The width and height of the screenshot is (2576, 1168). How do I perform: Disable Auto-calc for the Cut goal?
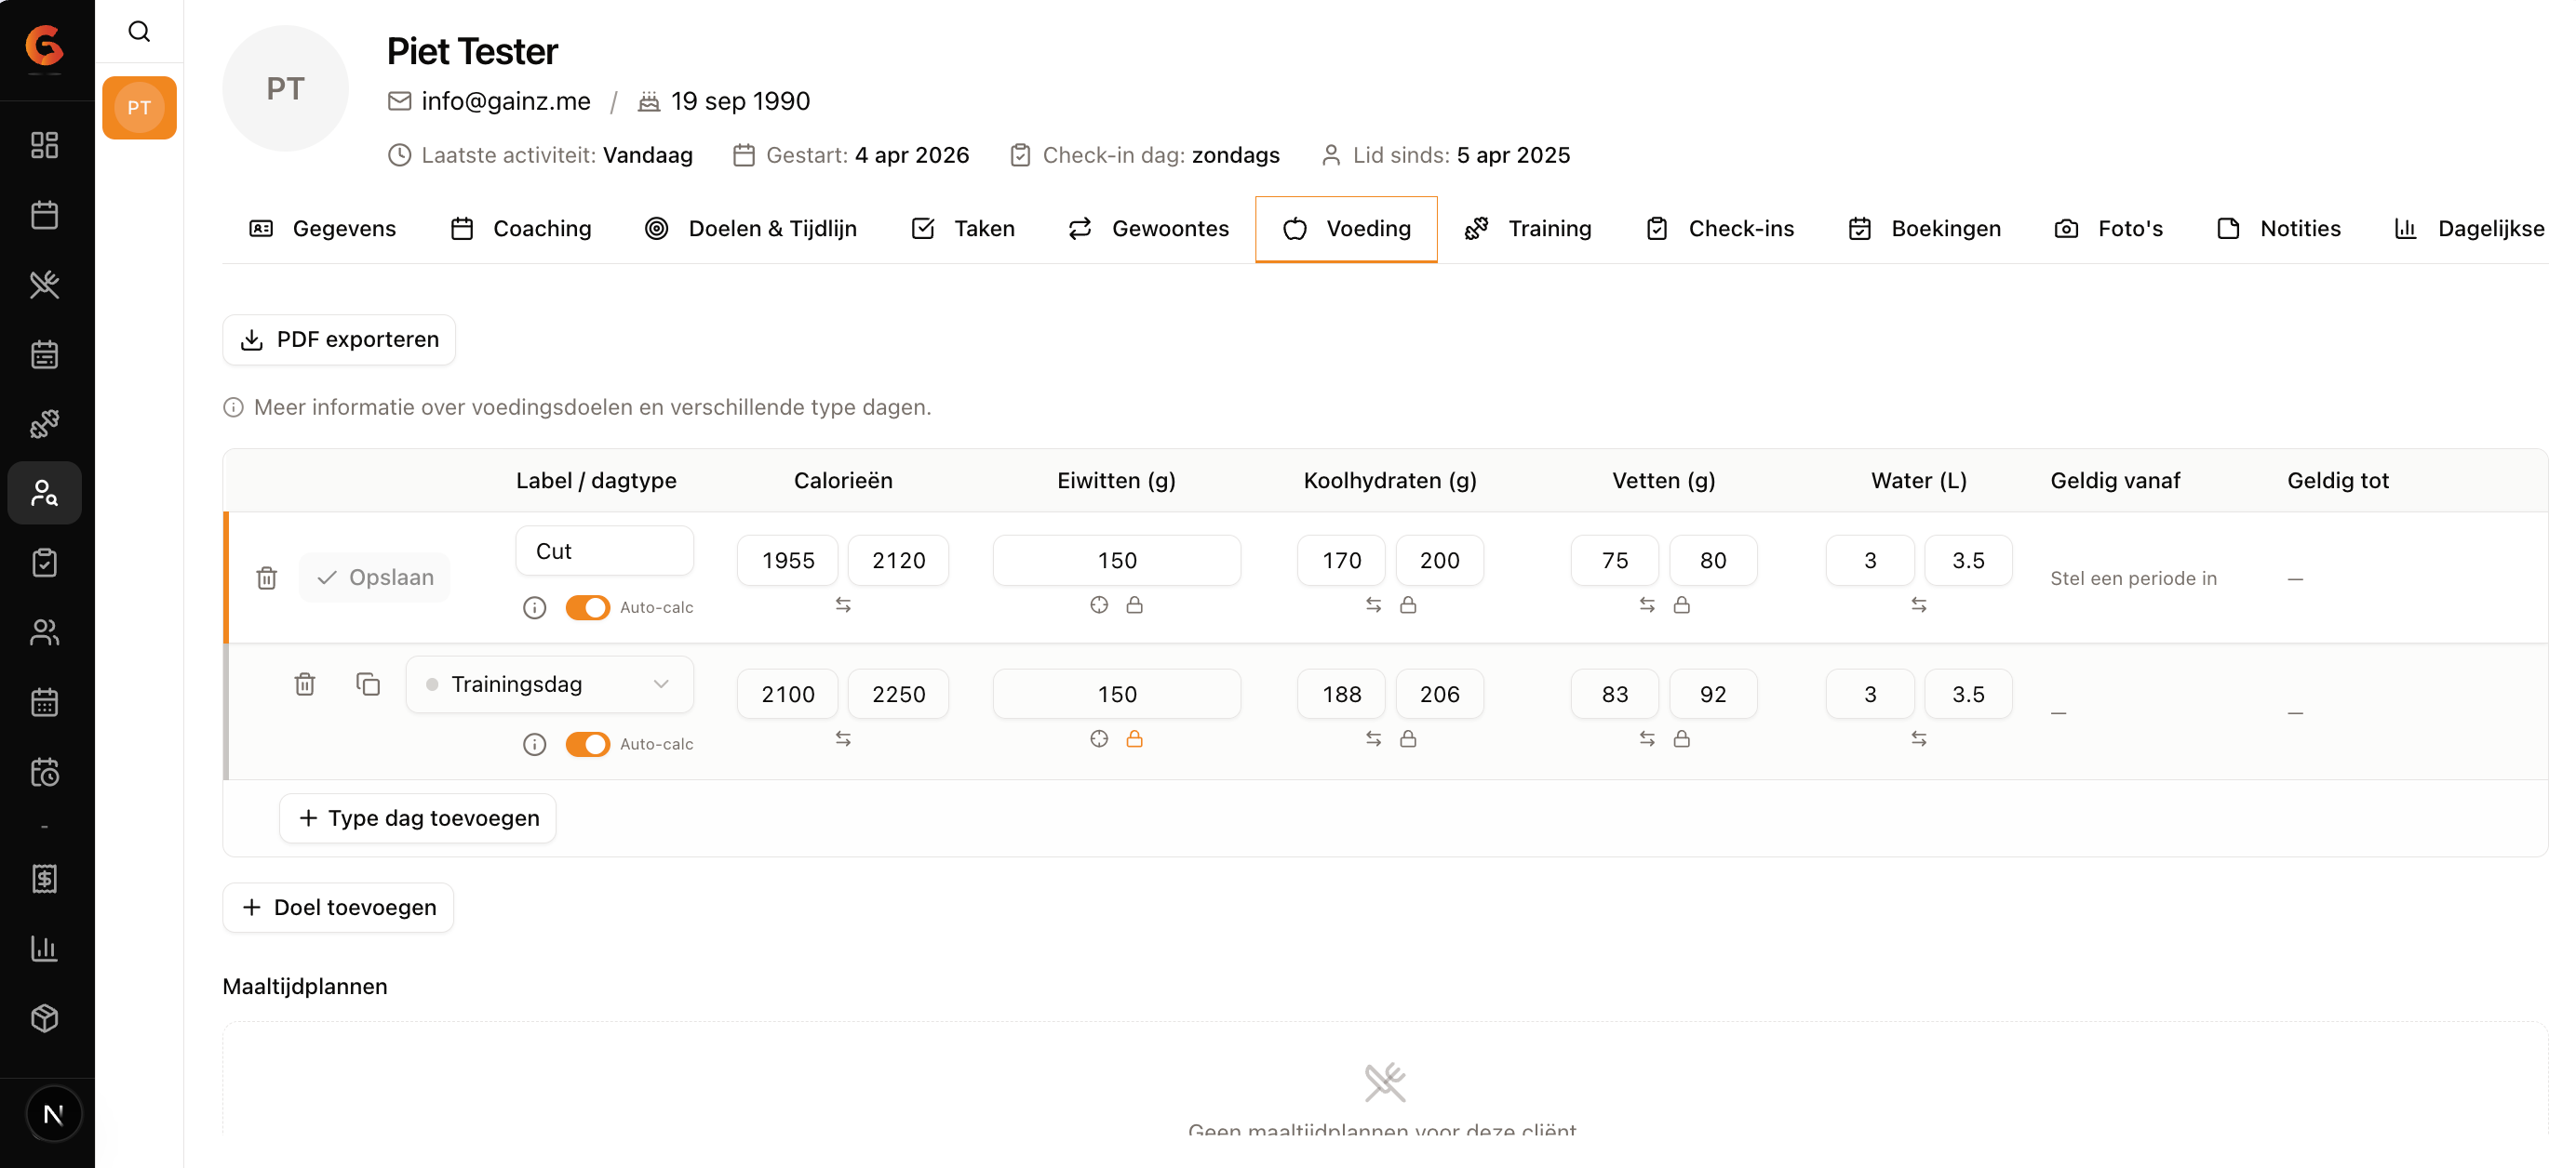click(x=588, y=607)
